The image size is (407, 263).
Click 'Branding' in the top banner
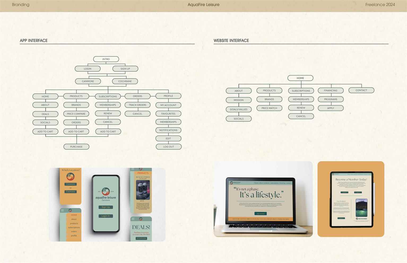21,5
